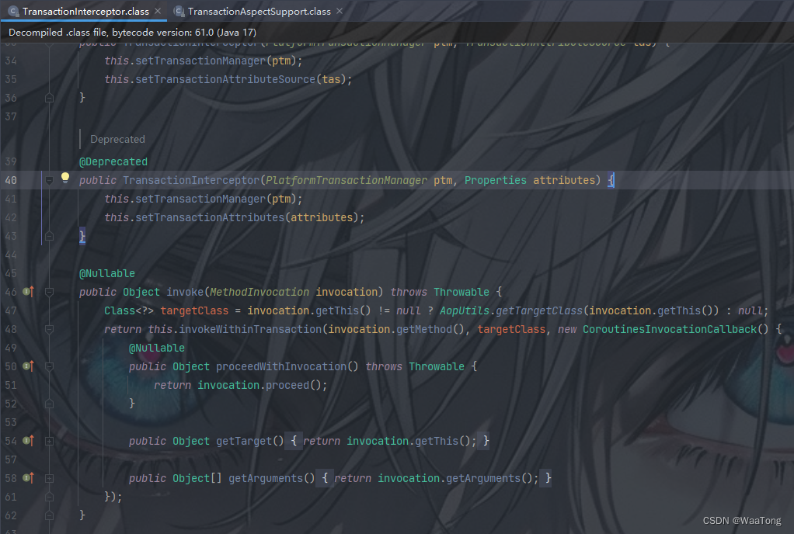
Task: Expand the collapsed getArguments method body fold
Action: [48, 477]
